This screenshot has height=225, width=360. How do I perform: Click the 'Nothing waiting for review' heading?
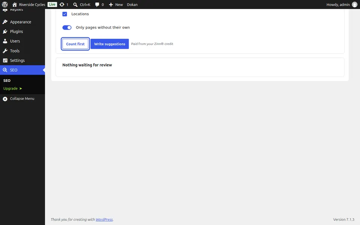coord(87,65)
